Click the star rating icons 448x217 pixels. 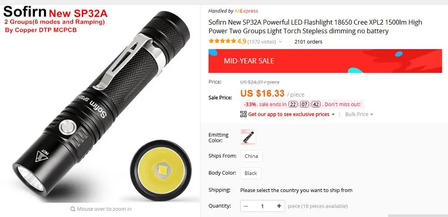(222, 41)
